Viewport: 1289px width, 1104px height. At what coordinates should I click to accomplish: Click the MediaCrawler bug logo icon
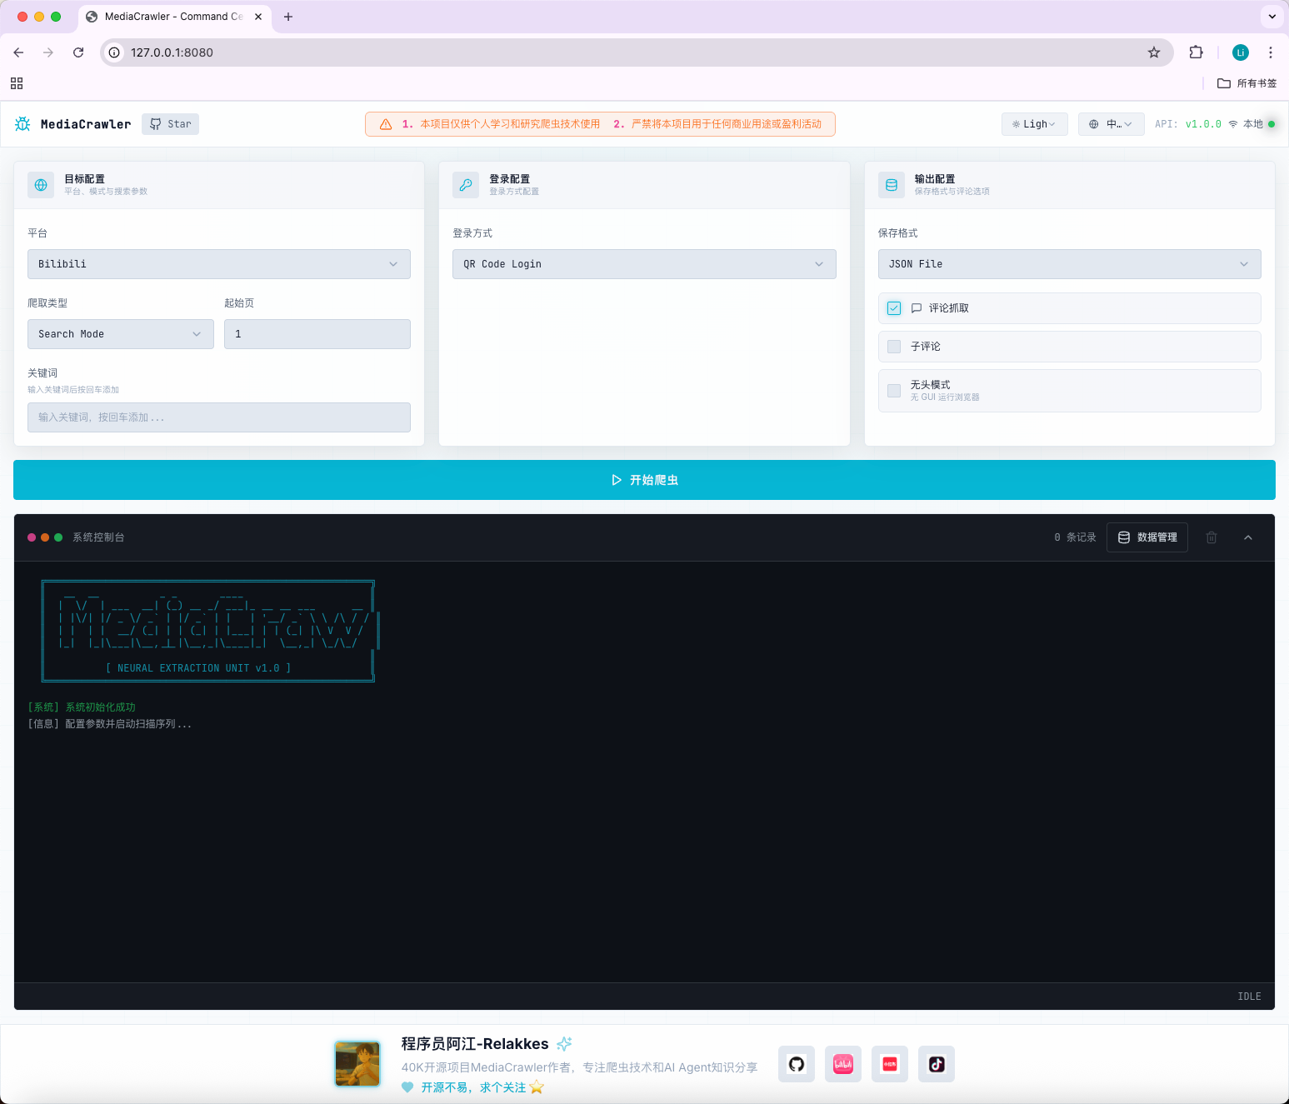(x=22, y=124)
